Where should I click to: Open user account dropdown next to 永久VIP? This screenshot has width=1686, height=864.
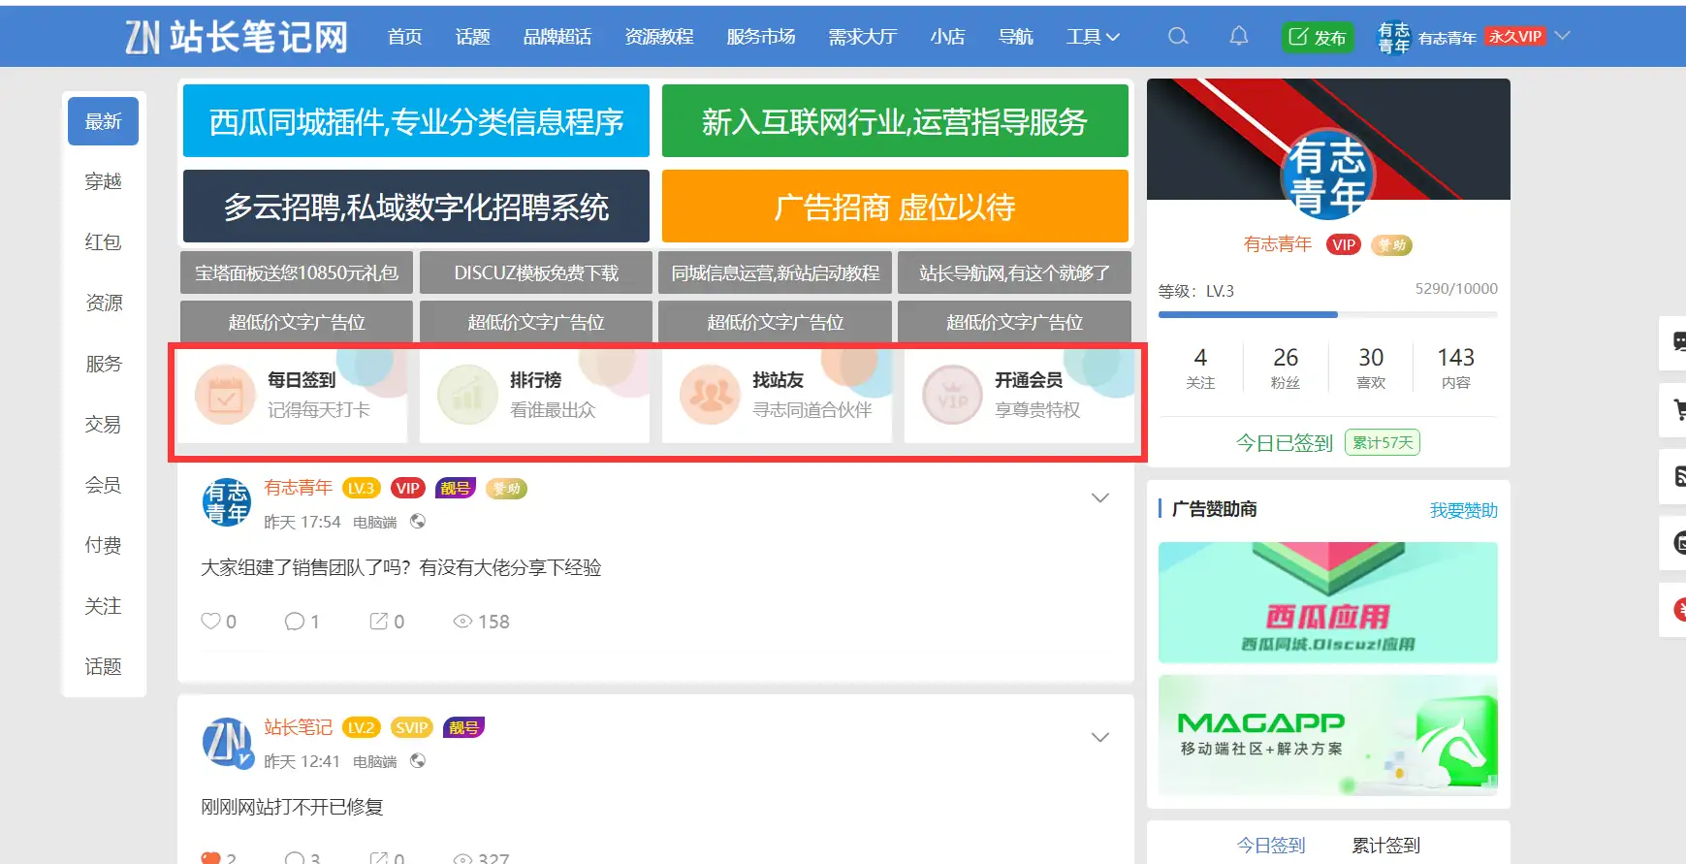pos(1562,36)
